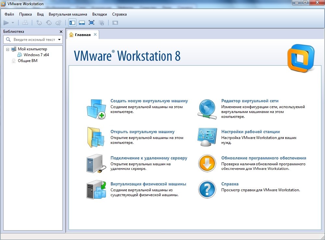The width and height of the screenshot is (325, 240).
Task: Follow the Виртуализация физической машины link
Action: point(148,184)
